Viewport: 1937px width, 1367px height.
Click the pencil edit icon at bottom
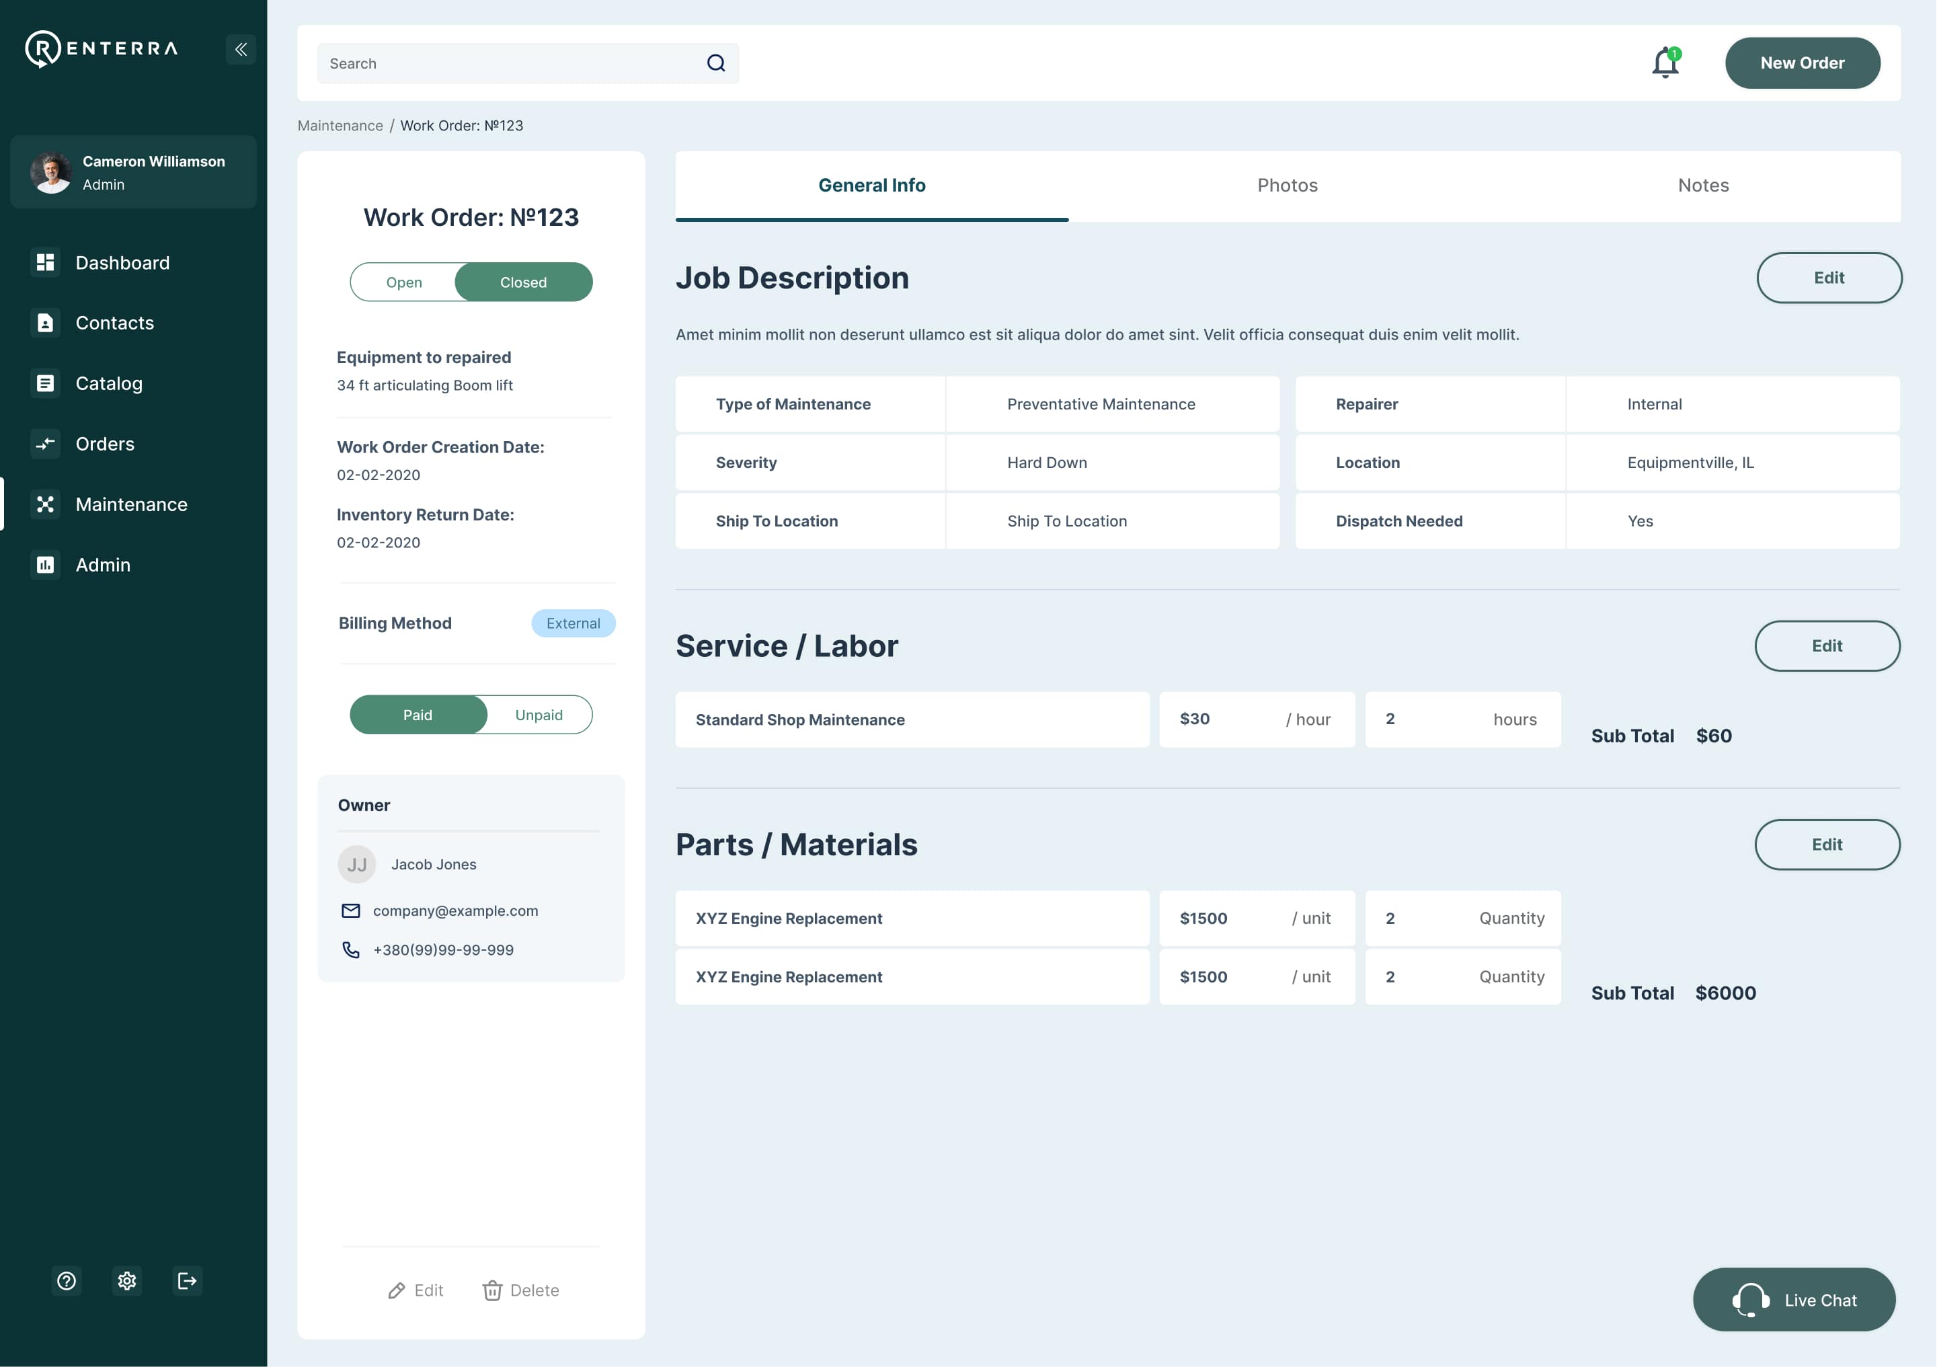(397, 1291)
